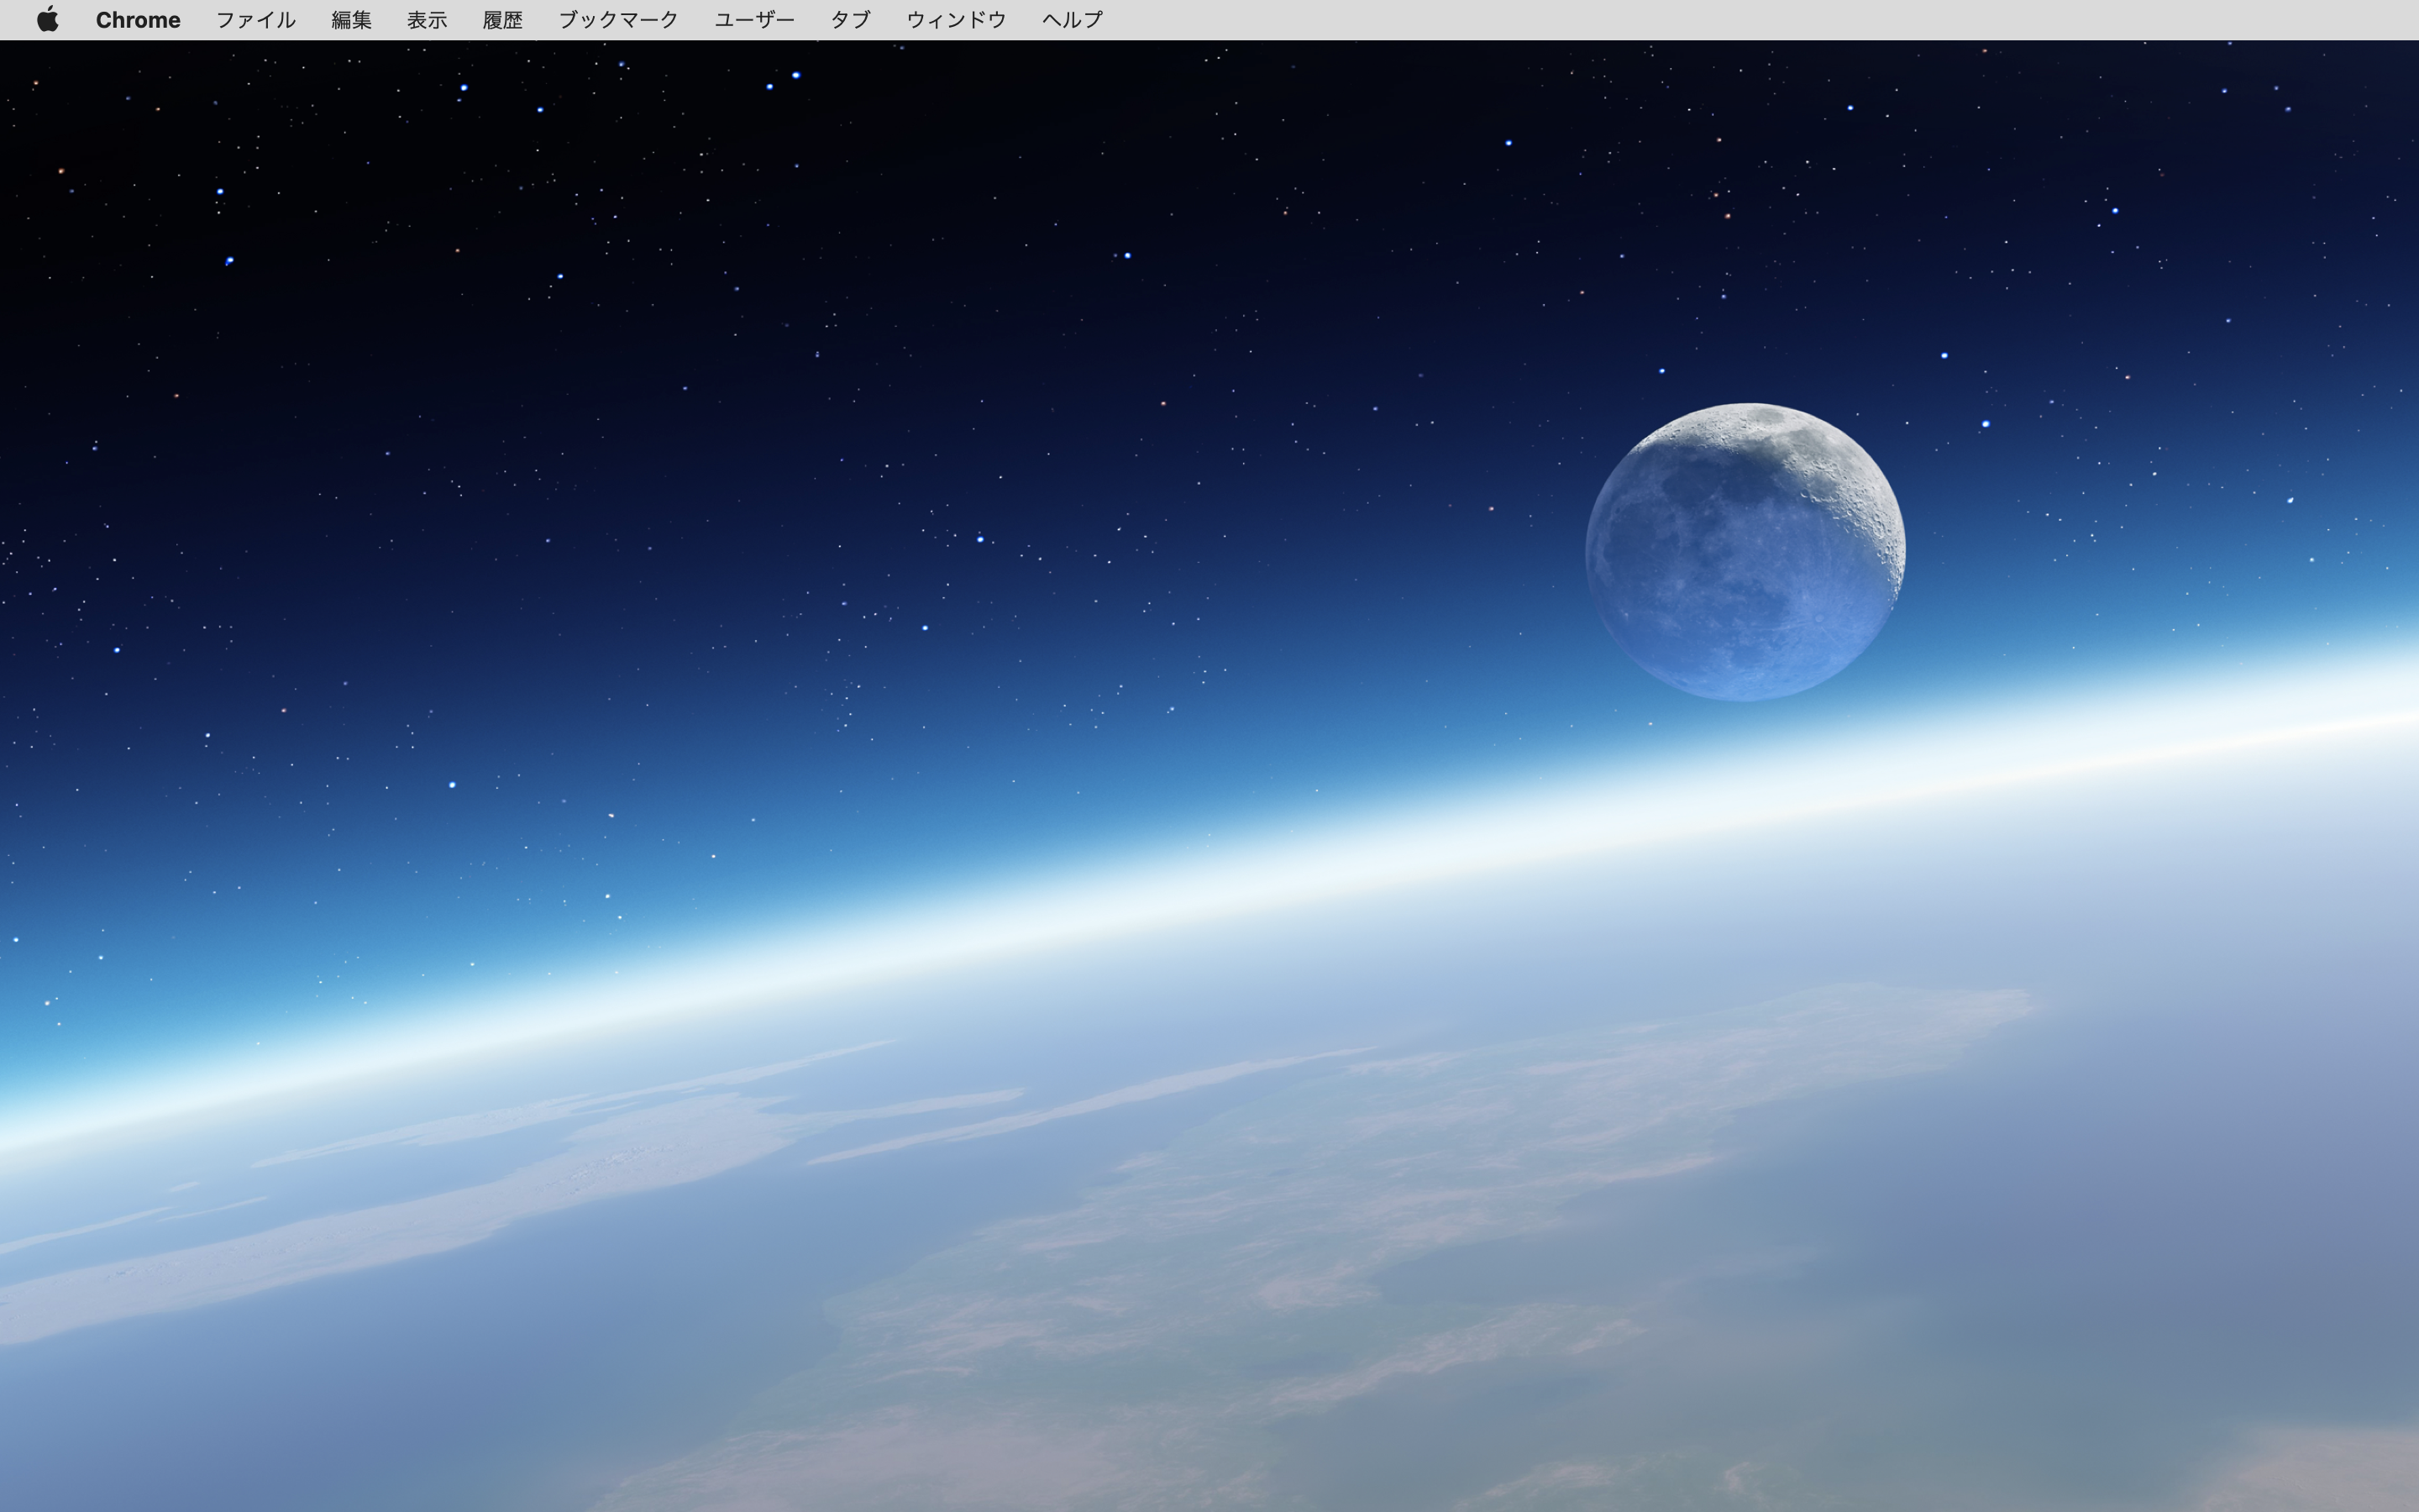Screen dimensions: 2419x1512
Task: Open the ウィンドウ menu
Action: tap(956, 20)
